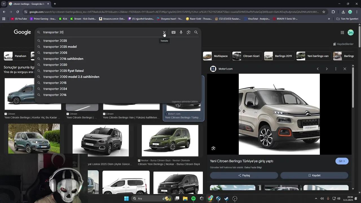Open Google Lens image search icon
The image size is (361, 203).
pos(188,32)
